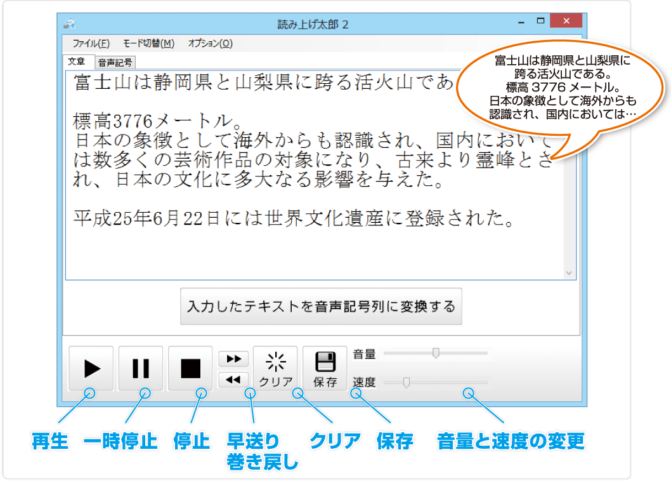Image resolution: width=671 pixels, height=485 pixels.
Task: Switch to the 音声記号 tab
Action: (115, 63)
